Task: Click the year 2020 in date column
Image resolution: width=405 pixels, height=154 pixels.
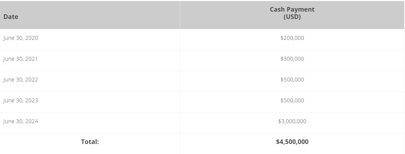Action: tap(32, 38)
